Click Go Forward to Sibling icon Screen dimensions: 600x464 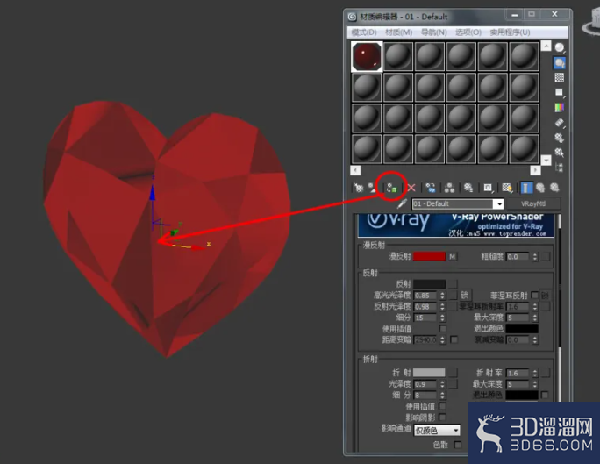point(554,188)
